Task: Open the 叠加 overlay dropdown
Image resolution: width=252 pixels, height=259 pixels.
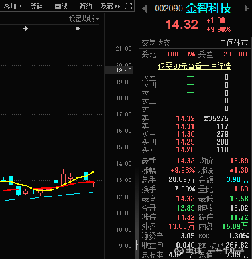Action: click(x=13, y=6)
